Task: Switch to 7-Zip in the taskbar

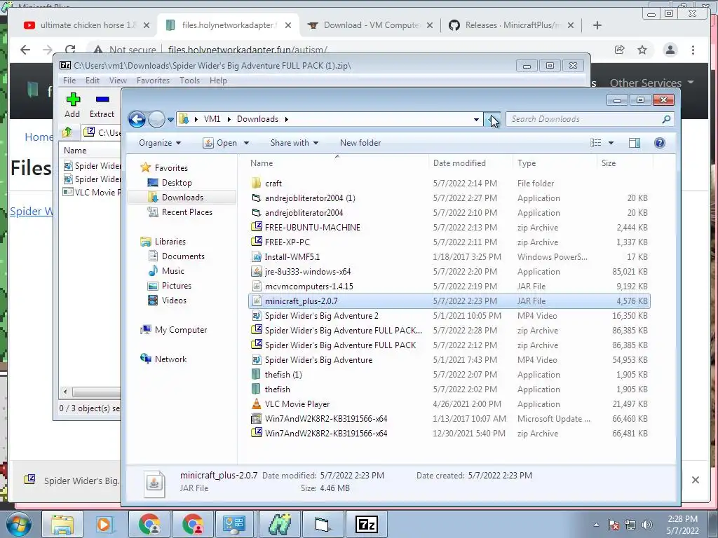Action: (x=367, y=524)
